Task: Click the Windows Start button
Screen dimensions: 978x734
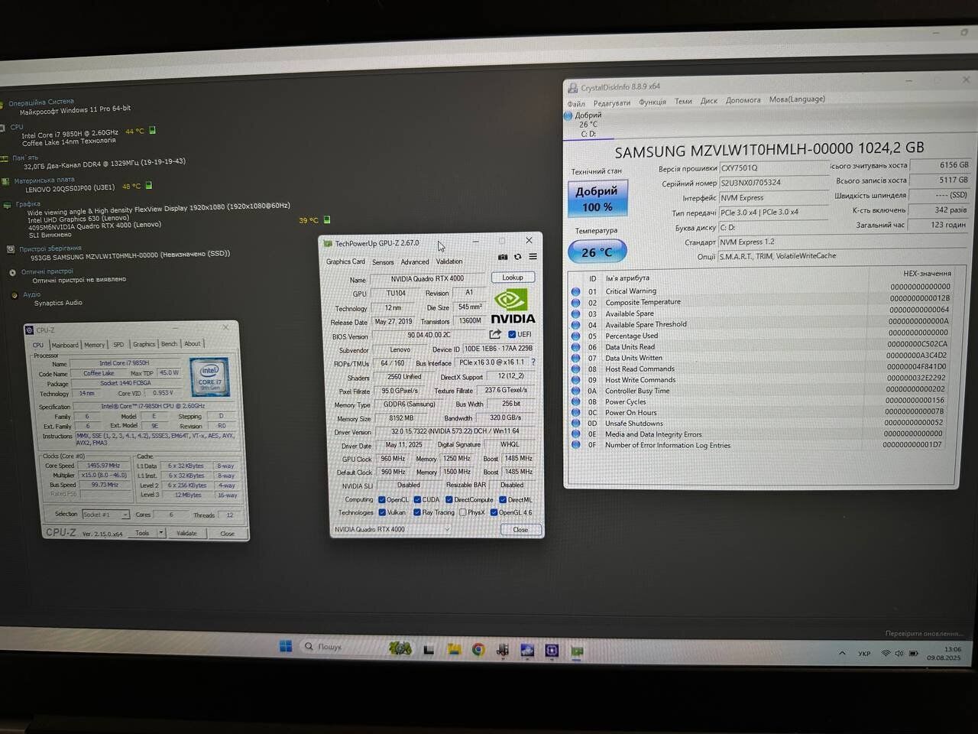Action: 286,647
